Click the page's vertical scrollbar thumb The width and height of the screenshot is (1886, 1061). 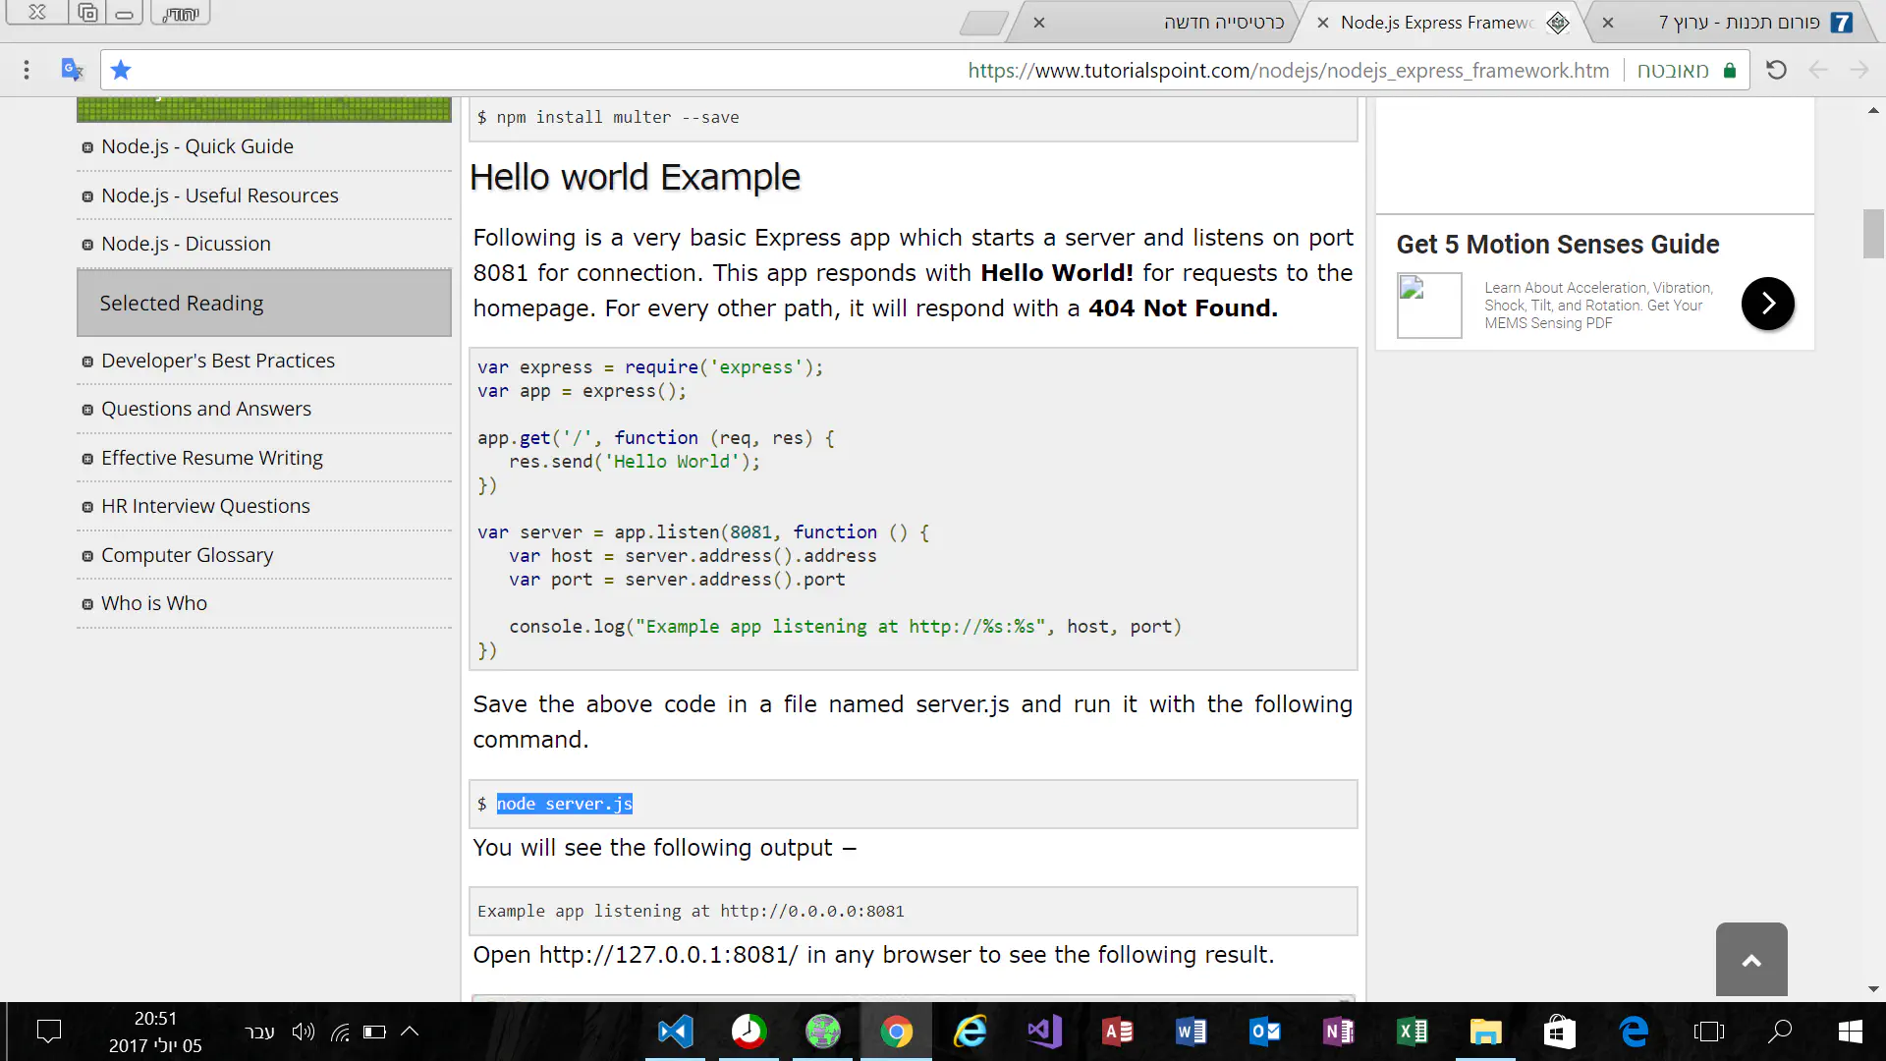pos(1873,233)
